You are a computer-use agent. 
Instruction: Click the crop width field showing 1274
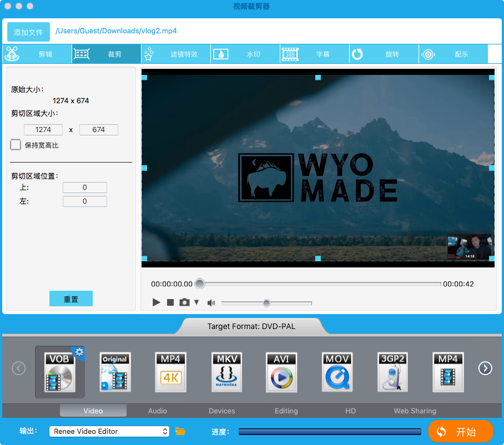[x=43, y=129]
